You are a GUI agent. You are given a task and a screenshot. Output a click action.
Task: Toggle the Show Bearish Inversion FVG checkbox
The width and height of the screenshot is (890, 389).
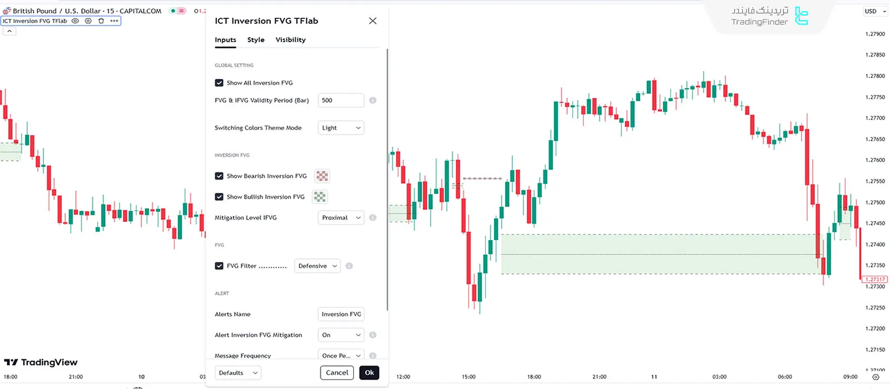point(219,176)
